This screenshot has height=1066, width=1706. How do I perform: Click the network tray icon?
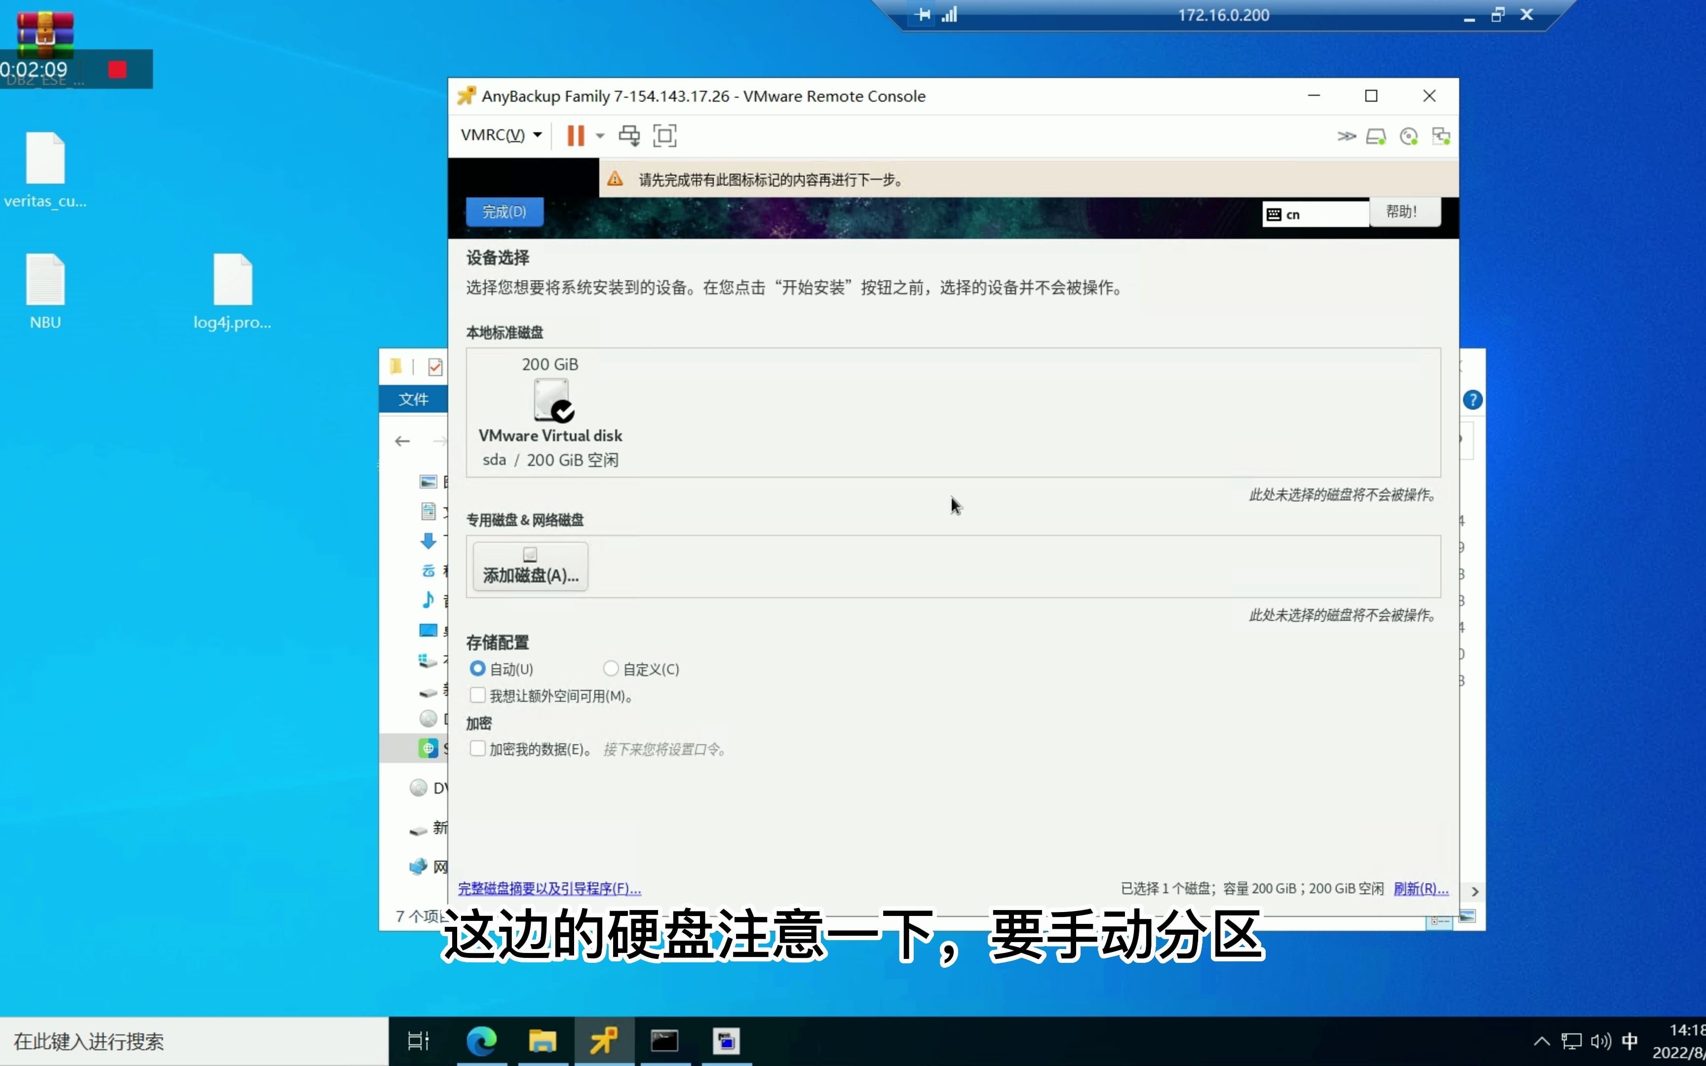point(1571,1041)
